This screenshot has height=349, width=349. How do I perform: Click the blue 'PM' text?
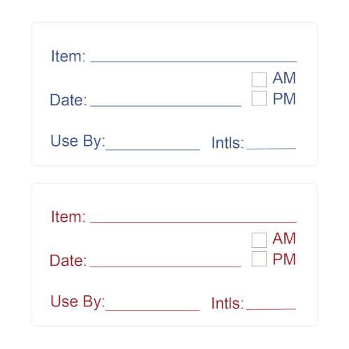[x=284, y=98]
